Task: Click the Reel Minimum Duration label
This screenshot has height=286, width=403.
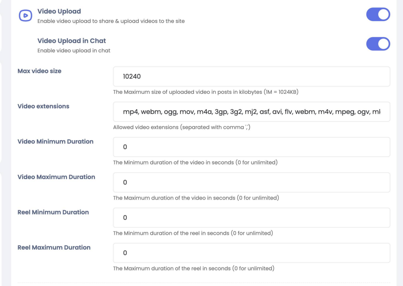Action: 53,213
